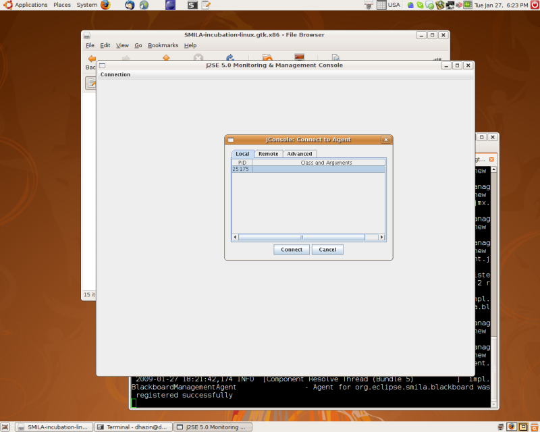Open the system monitor graph applet
This screenshot has height=432, width=540.
[x=468, y=5]
